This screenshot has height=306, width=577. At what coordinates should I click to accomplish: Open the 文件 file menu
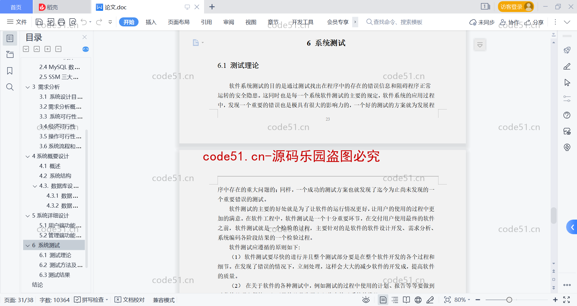(17, 22)
